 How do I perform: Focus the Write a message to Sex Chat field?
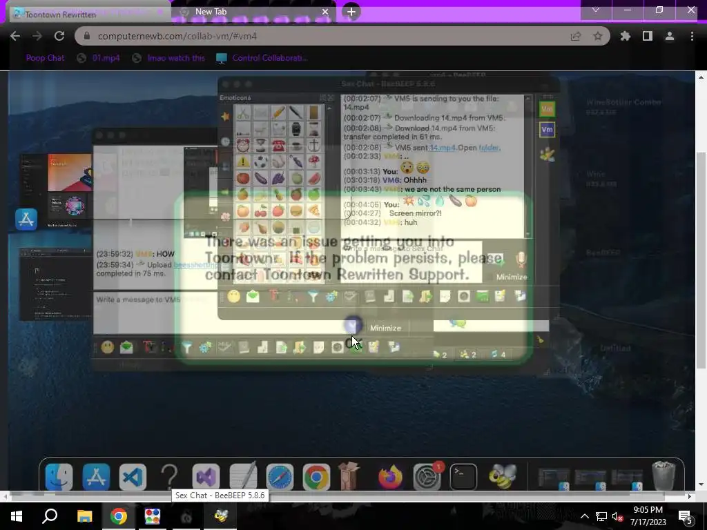[x=413, y=260]
